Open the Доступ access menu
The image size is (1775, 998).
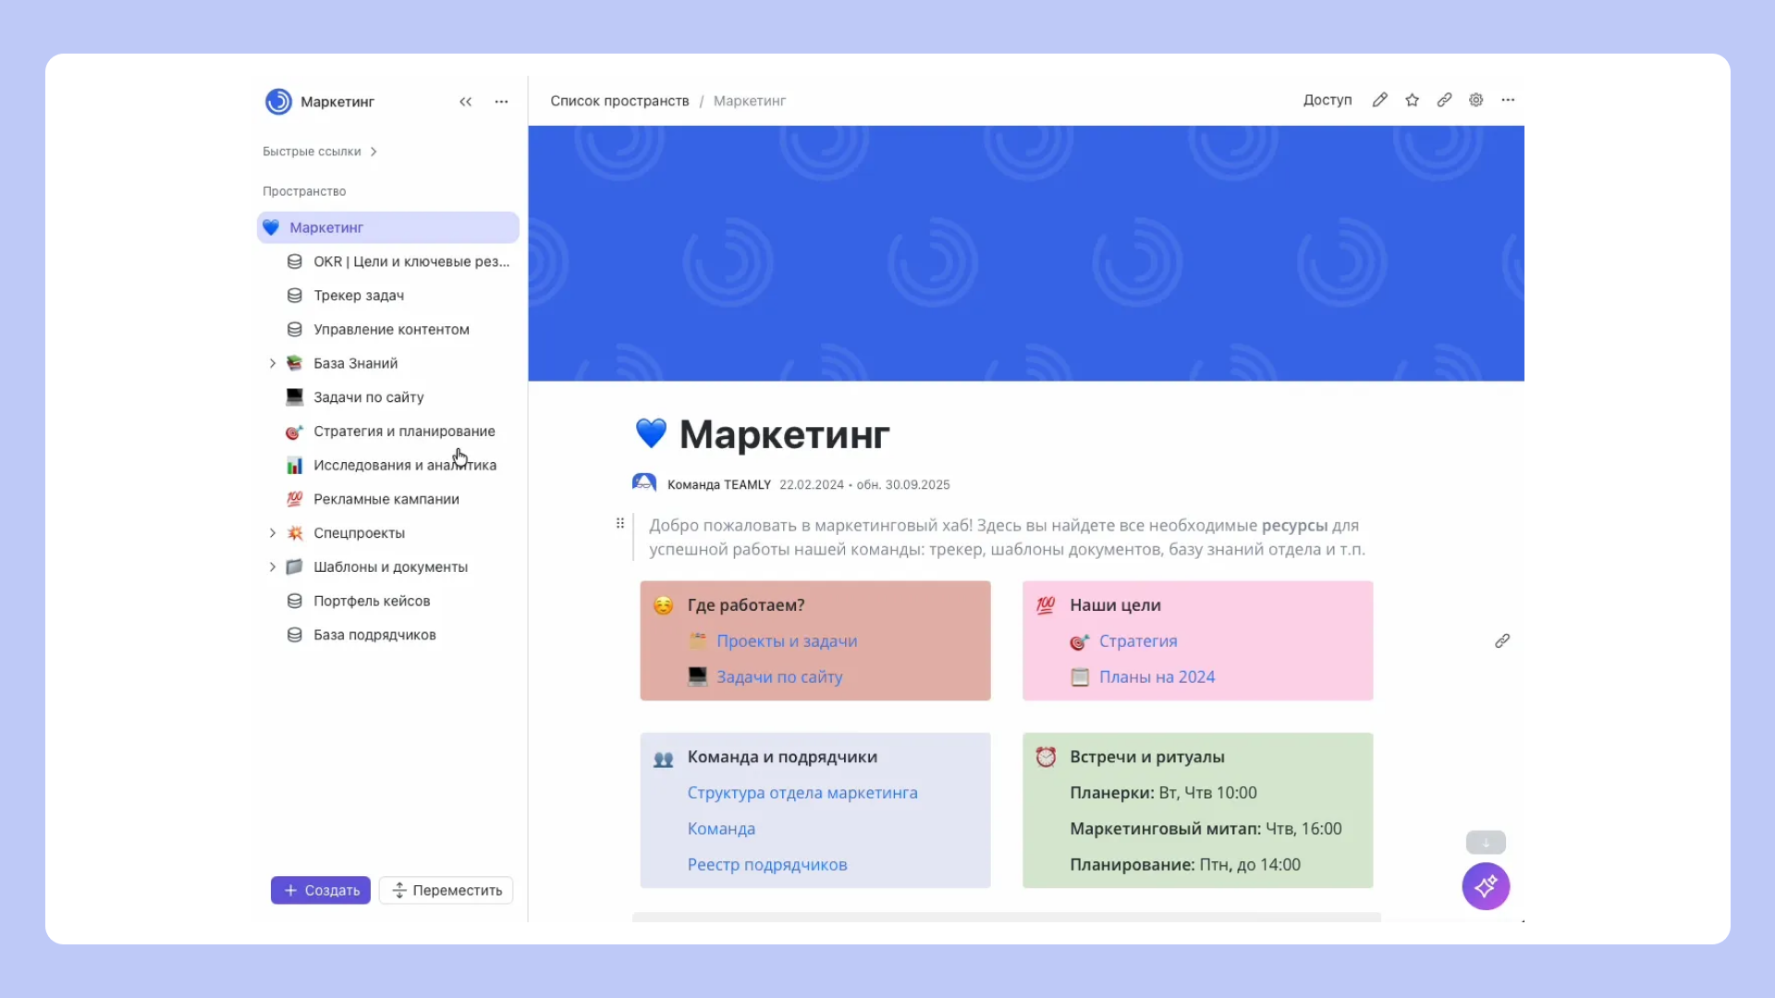1327,100
